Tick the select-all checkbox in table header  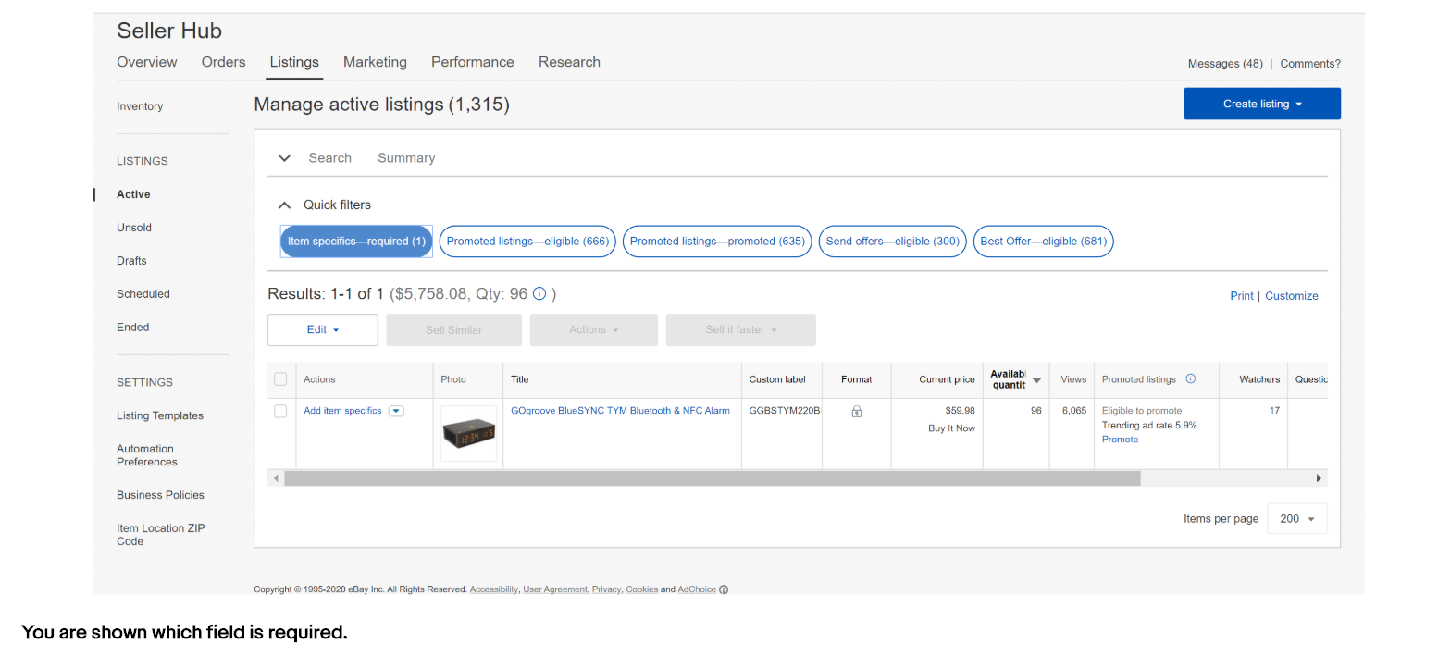(x=280, y=378)
